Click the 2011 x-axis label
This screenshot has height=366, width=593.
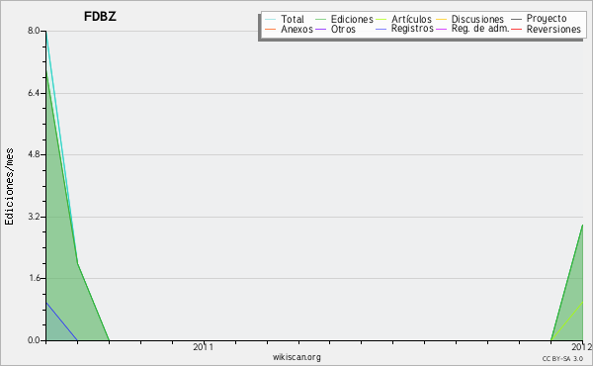click(x=204, y=346)
